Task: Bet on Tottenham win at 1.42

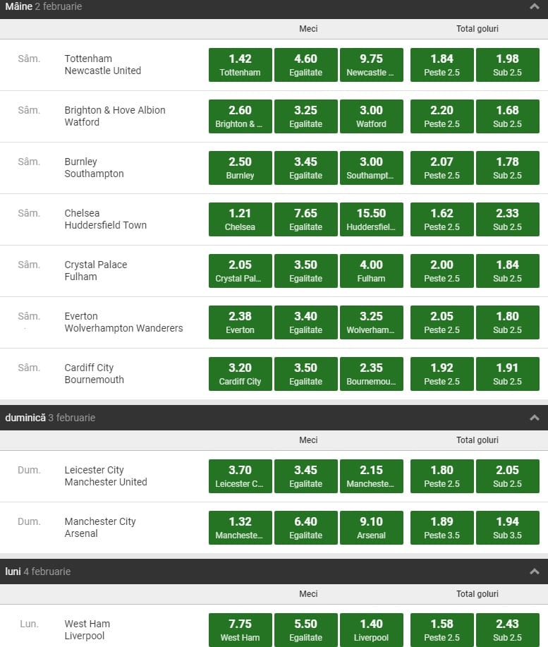Action: pyautogui.click(x=240, y=65)
